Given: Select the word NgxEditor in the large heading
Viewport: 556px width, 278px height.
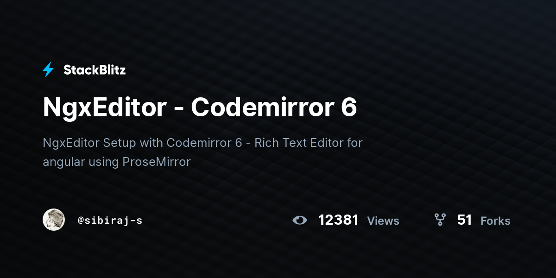Looking at the screenshot, I should 105,107.
